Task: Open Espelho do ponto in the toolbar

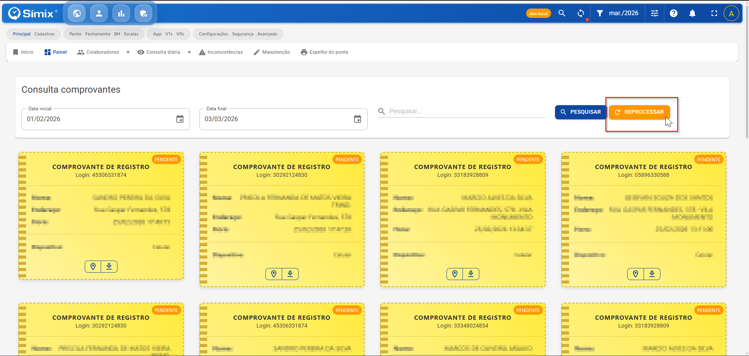Action: click(324, 52)
